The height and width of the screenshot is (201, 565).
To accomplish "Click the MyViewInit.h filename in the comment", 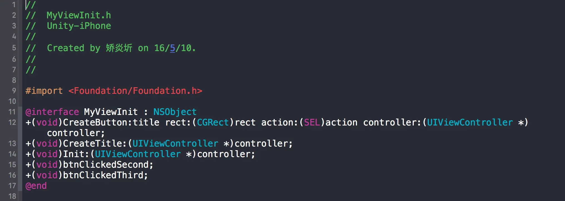I will pos(79,15).
